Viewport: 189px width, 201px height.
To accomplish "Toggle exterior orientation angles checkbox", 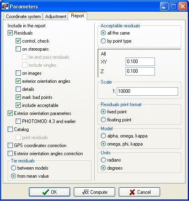I will click(x=18, y=81).
